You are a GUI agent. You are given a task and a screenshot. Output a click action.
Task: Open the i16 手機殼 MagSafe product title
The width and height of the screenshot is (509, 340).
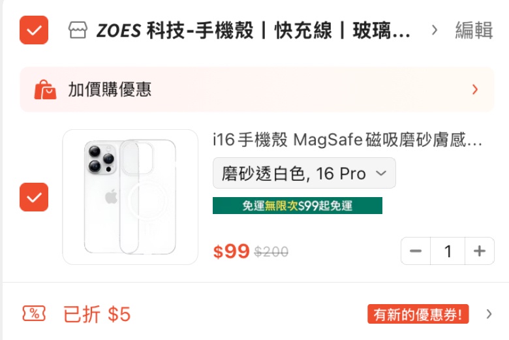(x=347, y=140)
